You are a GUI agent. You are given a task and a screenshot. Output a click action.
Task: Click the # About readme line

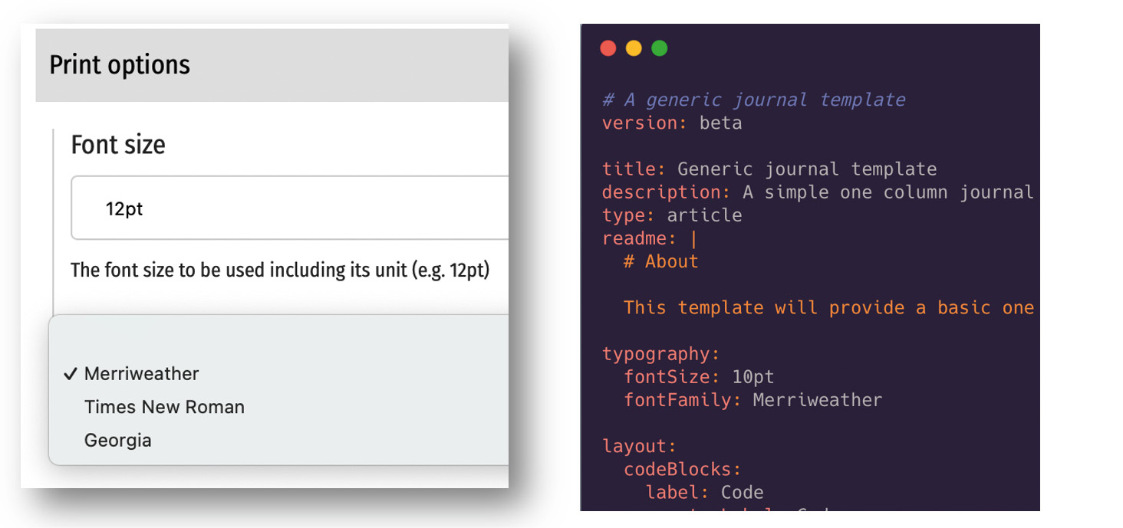661,261
